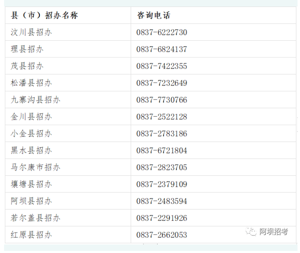The height and width of the screenshot is (253, 300).
Task: Select the phone number 0837-2379109
Action: point(162,184)
